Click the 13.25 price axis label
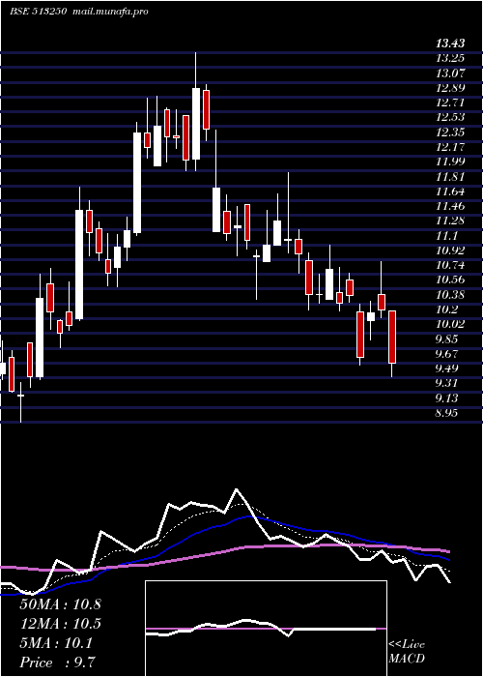This screenshot has height=677, width=483. [450, 58]
